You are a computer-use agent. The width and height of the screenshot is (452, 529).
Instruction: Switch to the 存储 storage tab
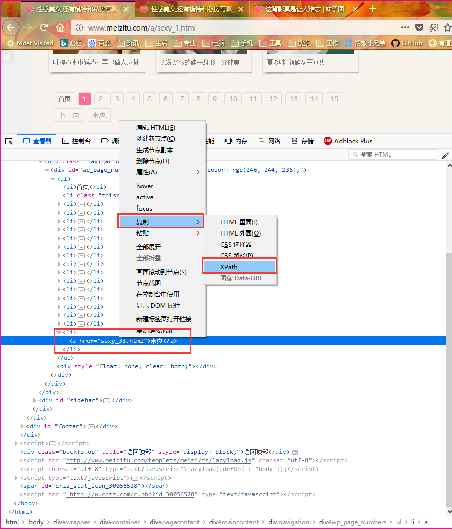tap(302, 141)
